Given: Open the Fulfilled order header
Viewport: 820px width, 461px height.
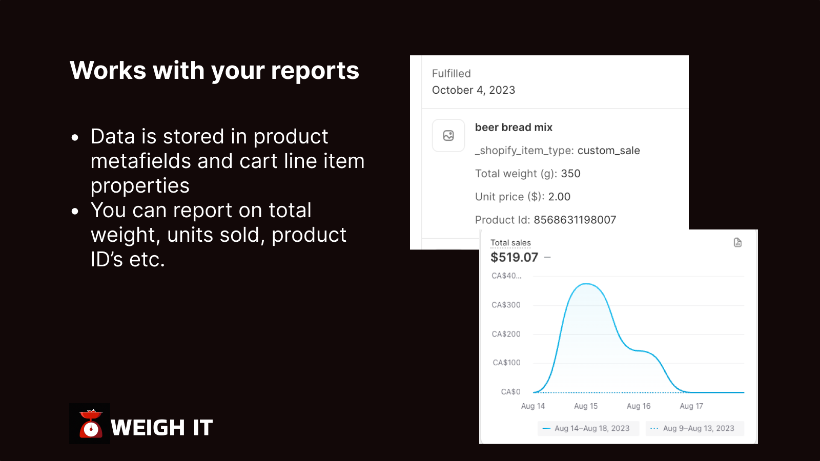Looking at the screenshot, I should pos(451,73).
